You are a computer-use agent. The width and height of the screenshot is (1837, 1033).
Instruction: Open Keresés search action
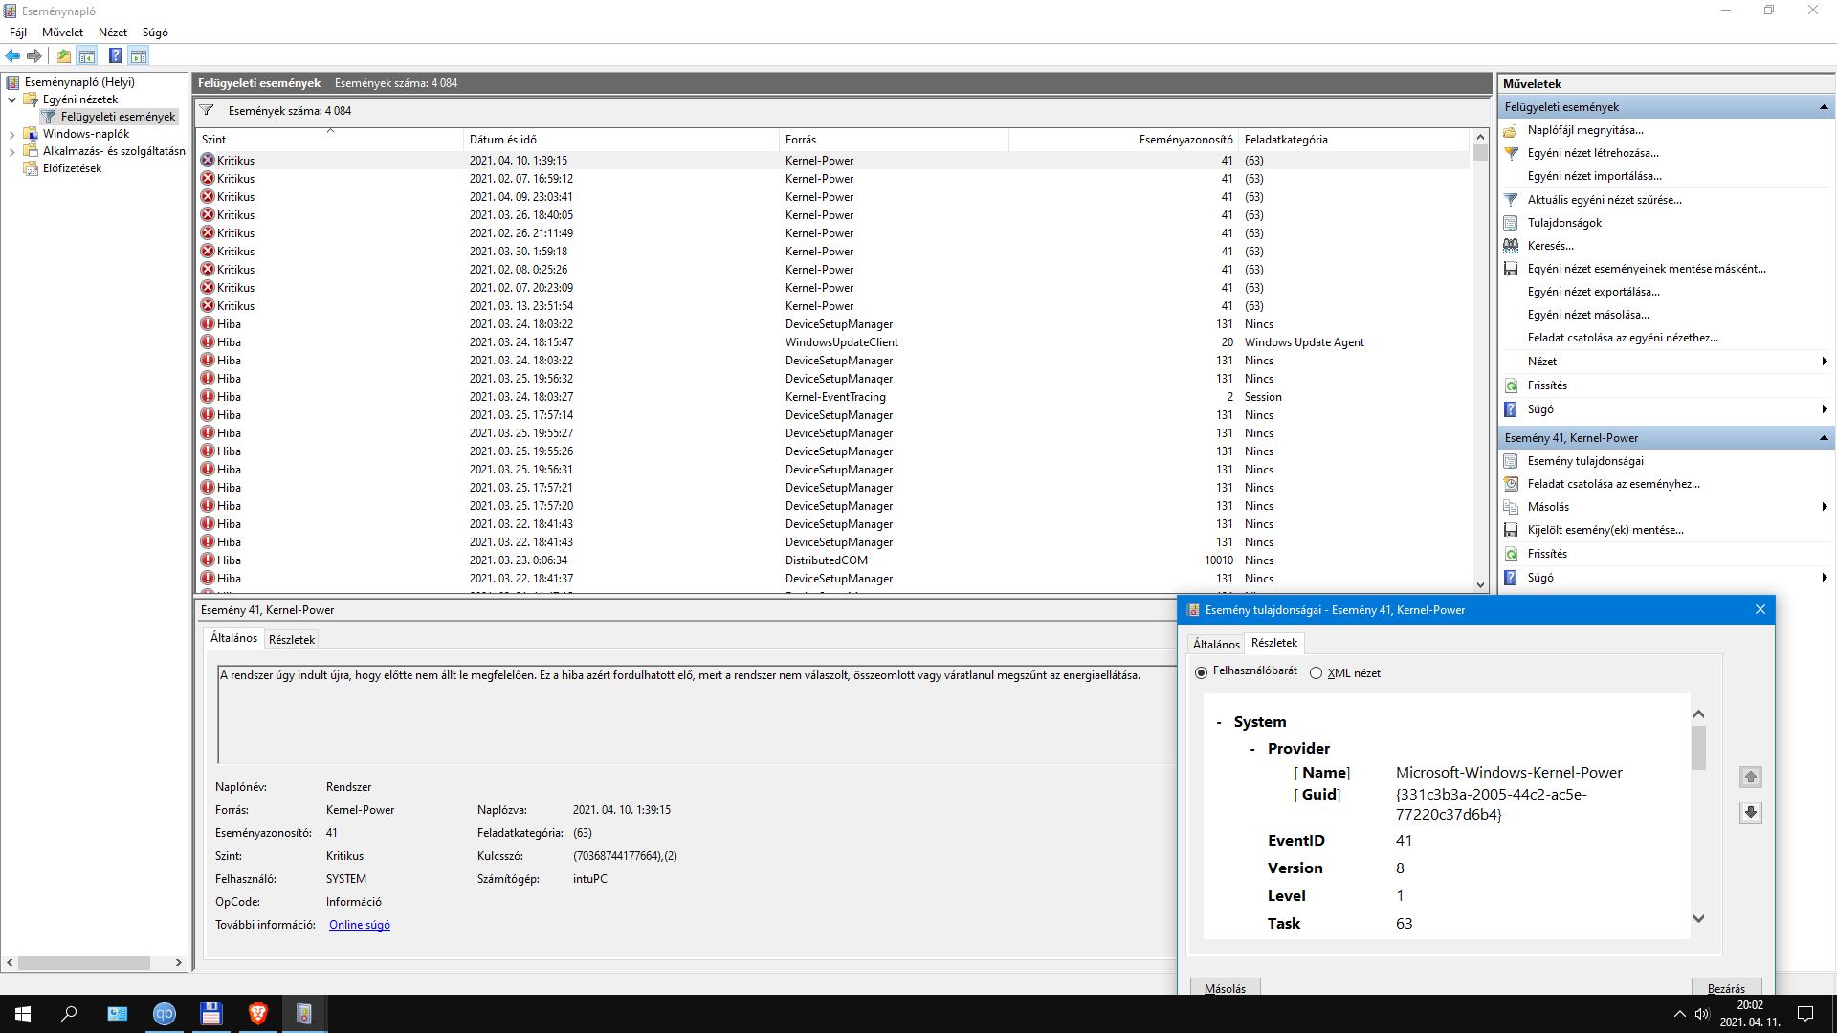(1550, 246)
